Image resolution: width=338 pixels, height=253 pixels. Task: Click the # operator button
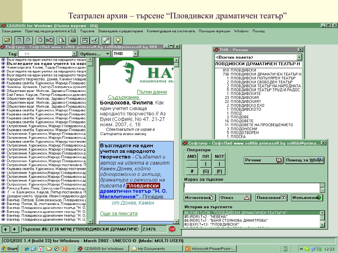pyautogui.click(x=191, y=171)
